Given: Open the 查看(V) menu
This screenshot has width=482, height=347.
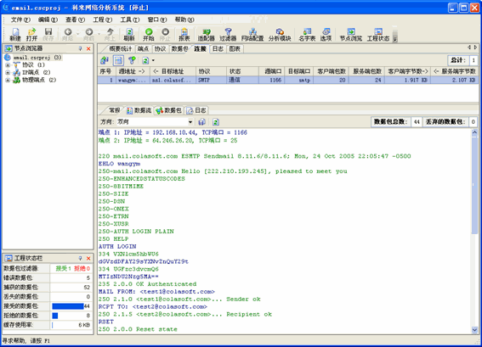Looking at the screenshot, I should coord(75,20).
